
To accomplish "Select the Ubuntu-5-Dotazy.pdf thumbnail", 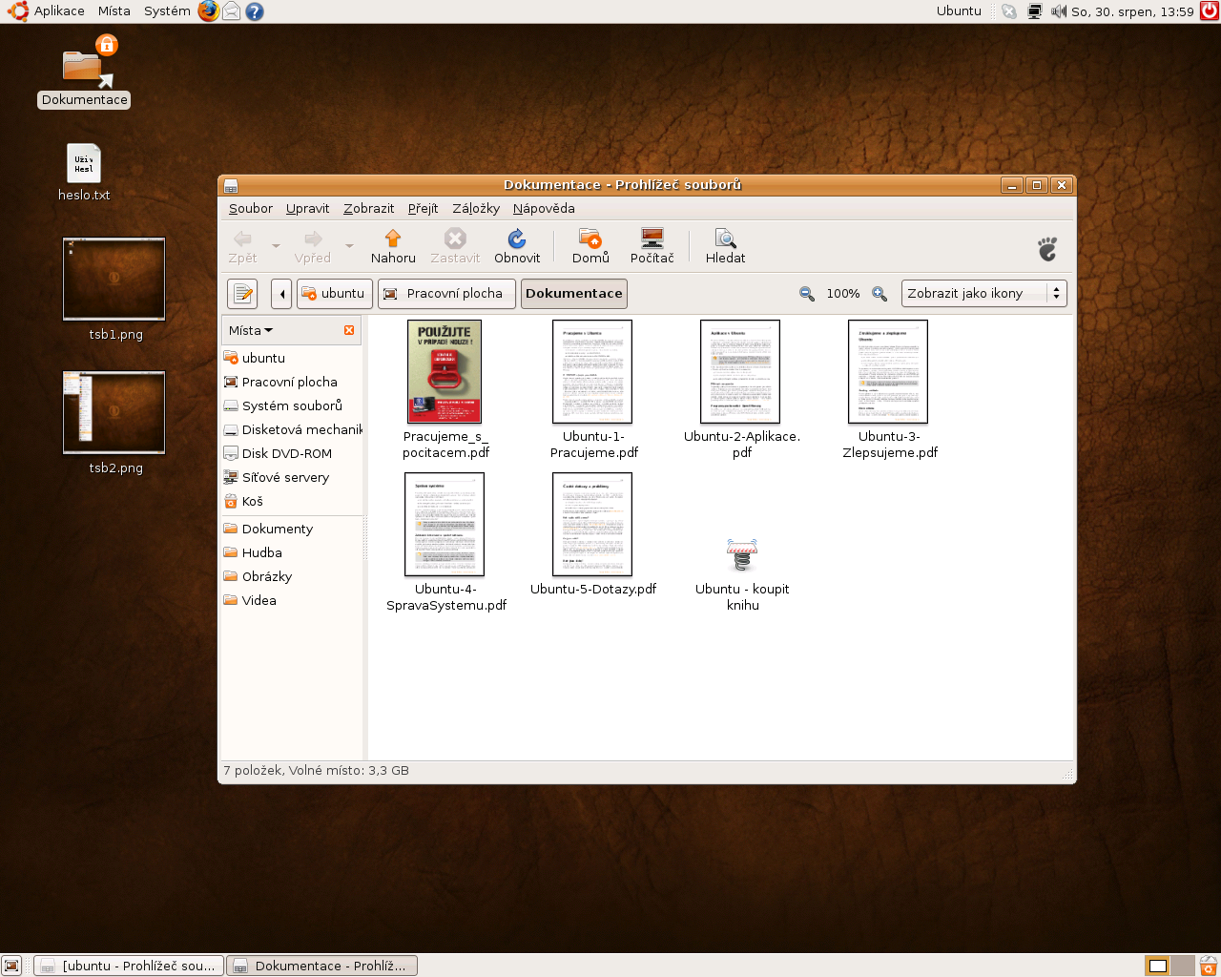I will tap(592, 524).
